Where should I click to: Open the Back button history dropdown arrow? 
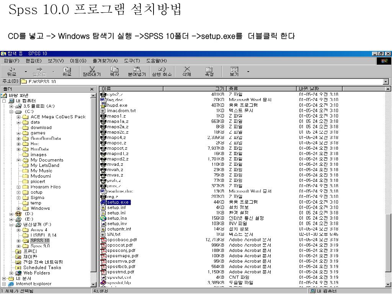tap(26, 72)
